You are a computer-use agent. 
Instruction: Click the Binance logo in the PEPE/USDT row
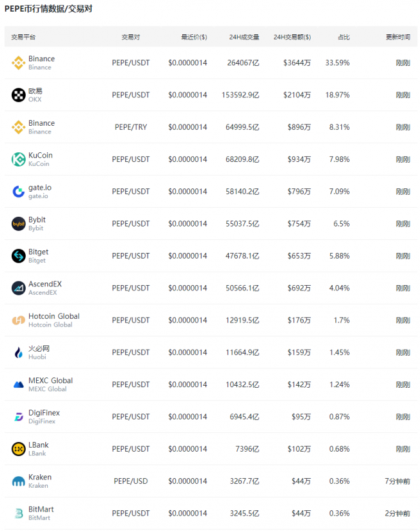[x=18, y=63]
